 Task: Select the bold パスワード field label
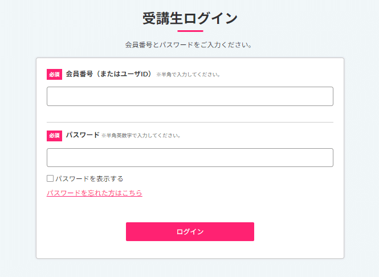click(83, 135)
